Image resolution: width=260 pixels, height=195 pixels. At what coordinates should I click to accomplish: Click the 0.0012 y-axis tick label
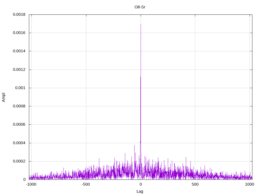coord(19,70)
